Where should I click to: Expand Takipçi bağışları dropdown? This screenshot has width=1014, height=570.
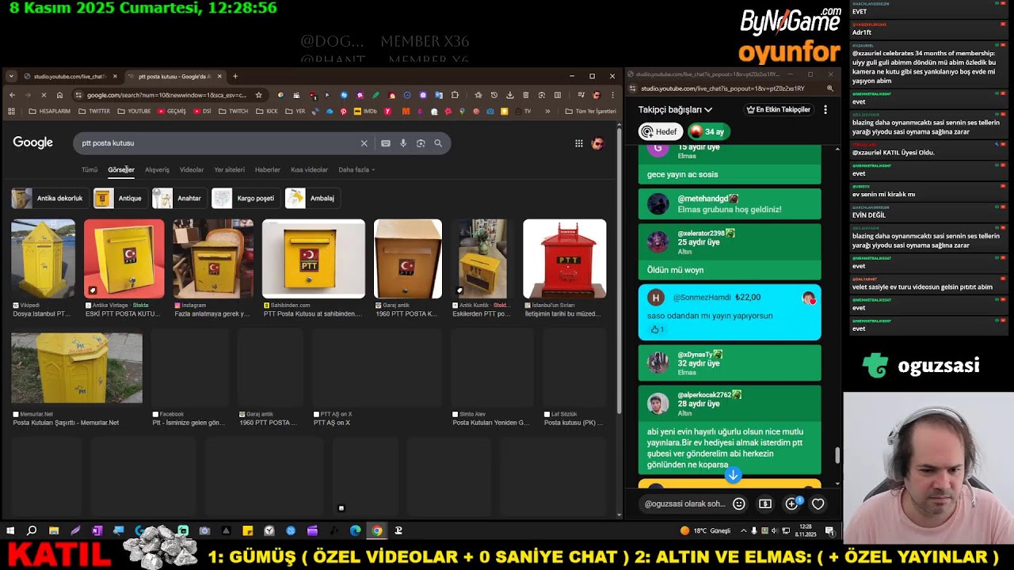675,109
